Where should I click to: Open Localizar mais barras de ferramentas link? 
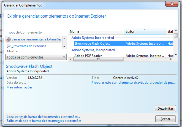(43, 117)
